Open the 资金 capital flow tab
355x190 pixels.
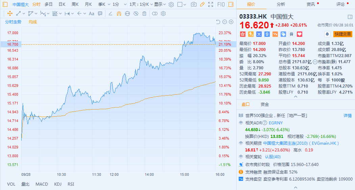pos(265,104)
